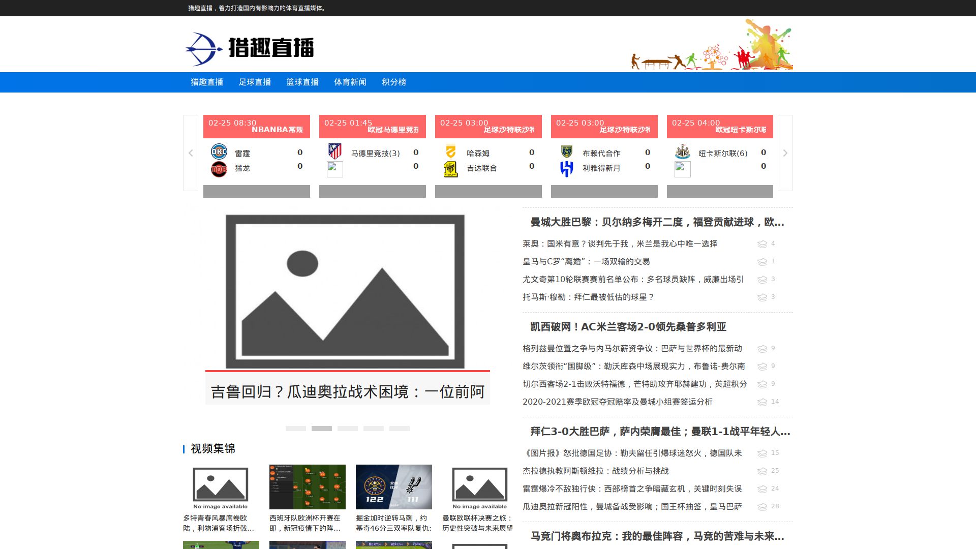Screen dimensions: 976x549
Task: Click the gray bar under NBA match card
Action: click(257, 192)
